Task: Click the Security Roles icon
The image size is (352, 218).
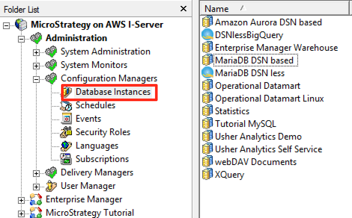Action: 66,132
